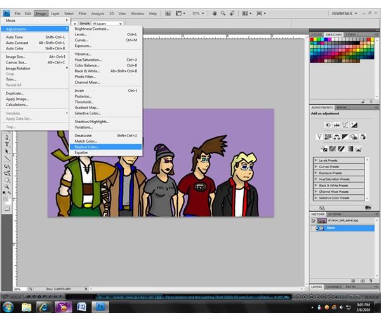Add a Threshold adjustment via panel icon
This screenshot has height=316, width=381.
342,148
